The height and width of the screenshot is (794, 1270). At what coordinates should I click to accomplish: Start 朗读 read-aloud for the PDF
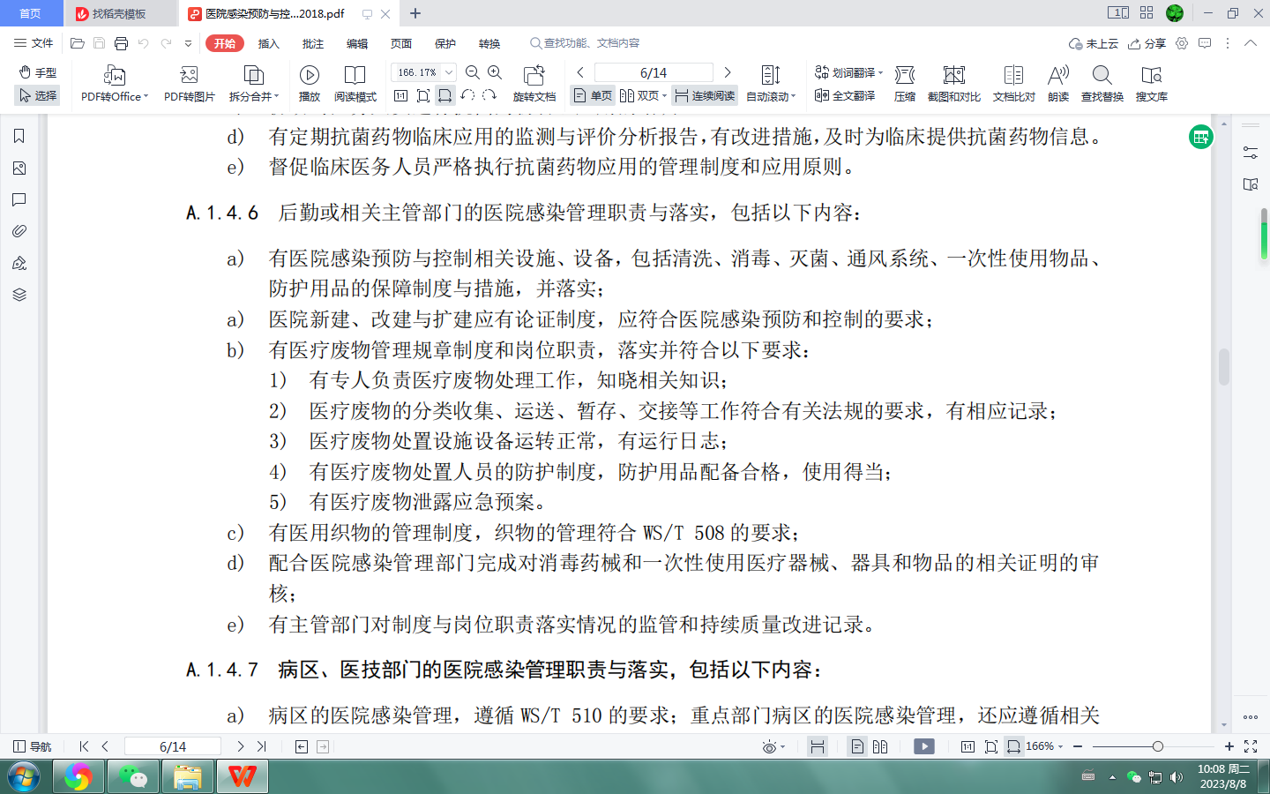pos(1057,82)
